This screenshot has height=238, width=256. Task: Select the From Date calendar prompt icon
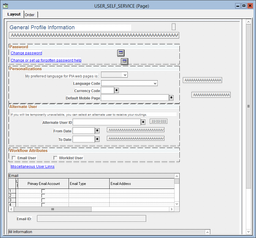pos(98,130)
